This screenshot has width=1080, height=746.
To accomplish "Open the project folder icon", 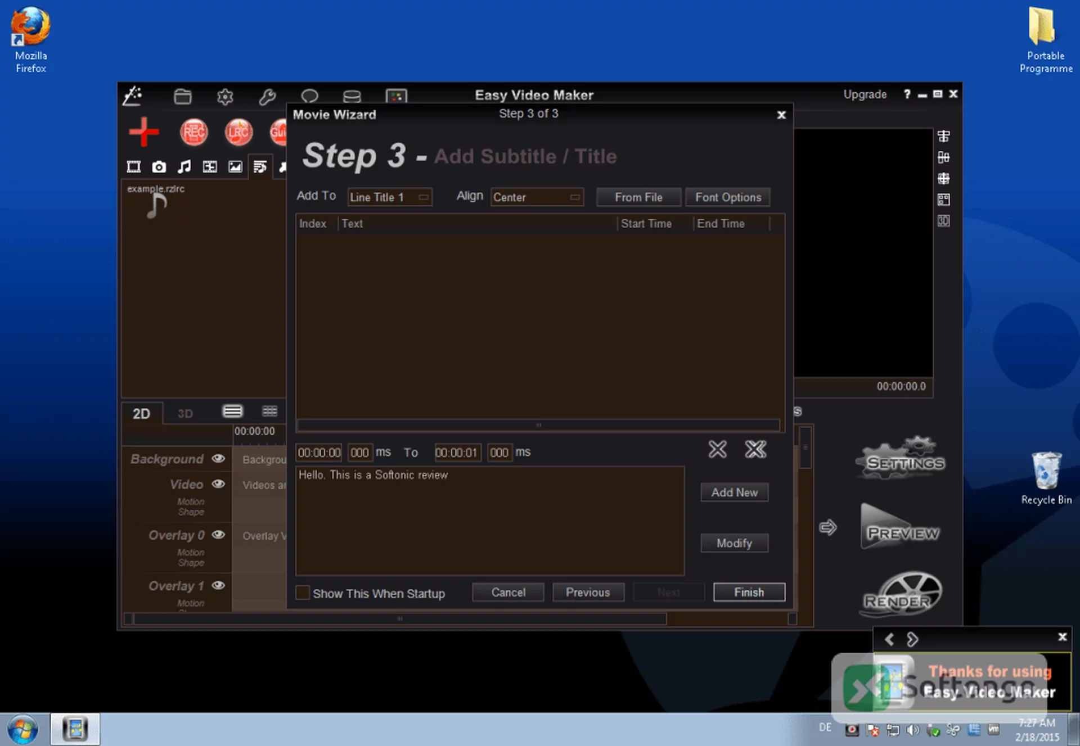I will pos(182,97).
